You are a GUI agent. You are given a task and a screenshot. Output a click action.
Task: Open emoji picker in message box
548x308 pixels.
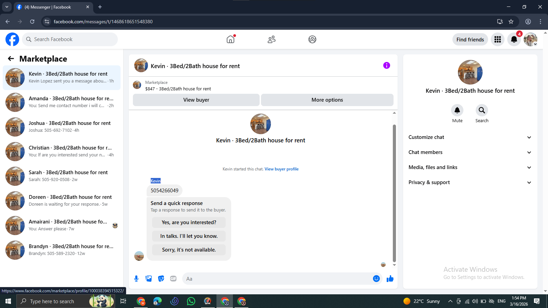[x=376, y=279]
